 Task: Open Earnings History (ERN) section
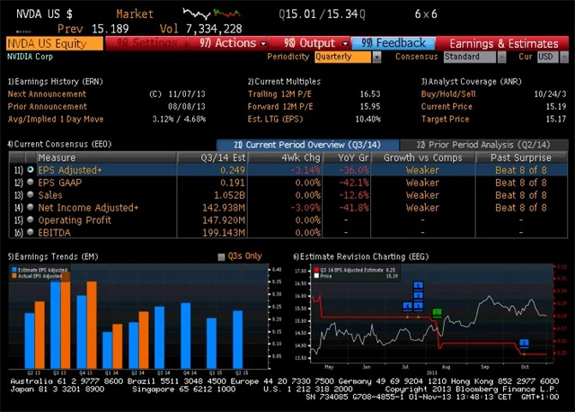(55, 81)
